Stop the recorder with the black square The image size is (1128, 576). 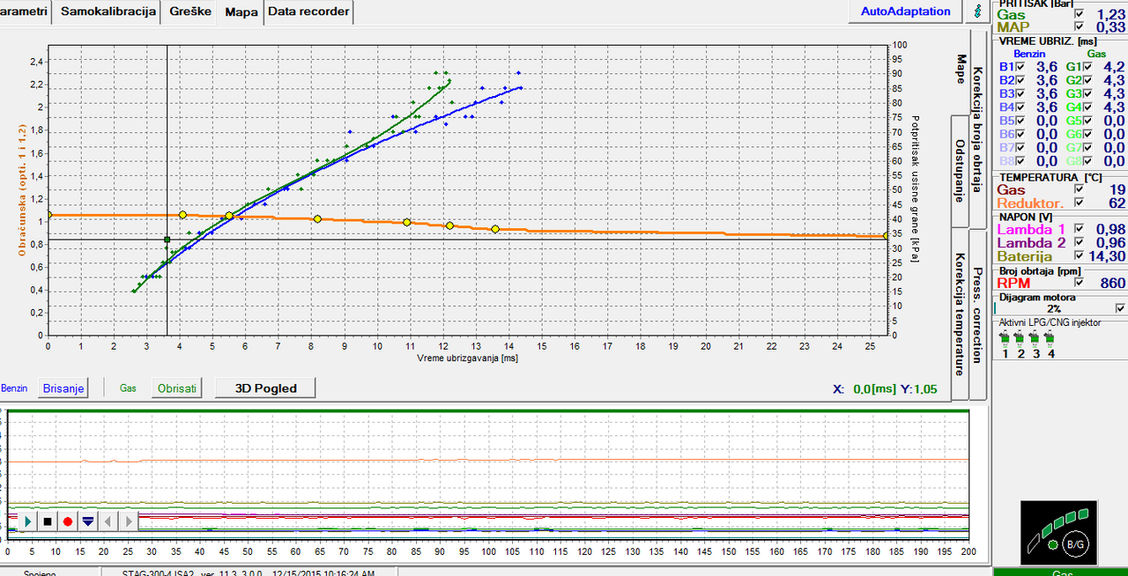[x=48, y=521]
